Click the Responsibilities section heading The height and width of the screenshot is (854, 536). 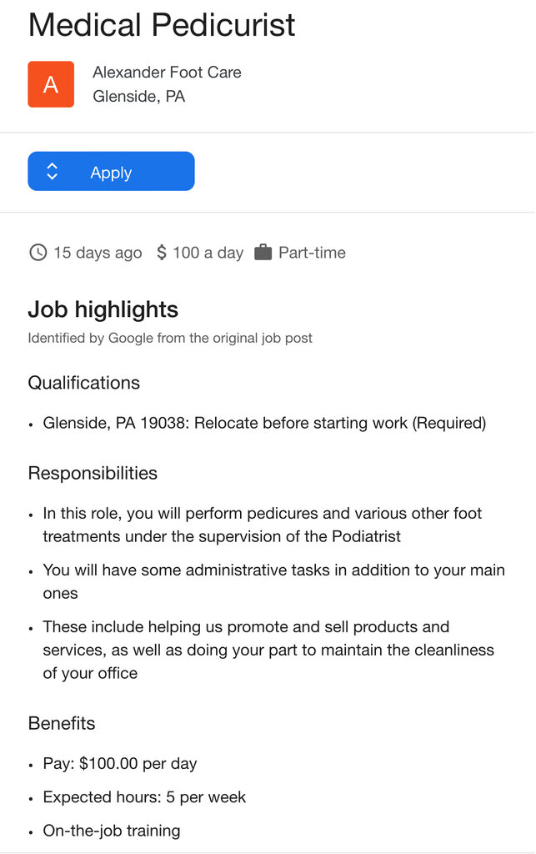[x=93, y=473]
